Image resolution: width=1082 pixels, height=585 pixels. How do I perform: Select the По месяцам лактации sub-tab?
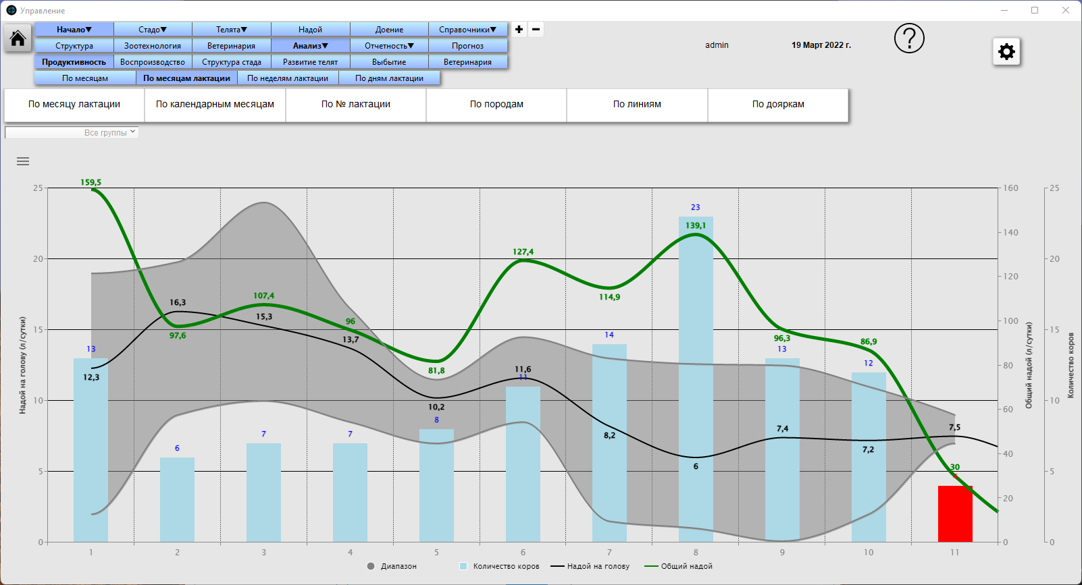pos(186,78)
